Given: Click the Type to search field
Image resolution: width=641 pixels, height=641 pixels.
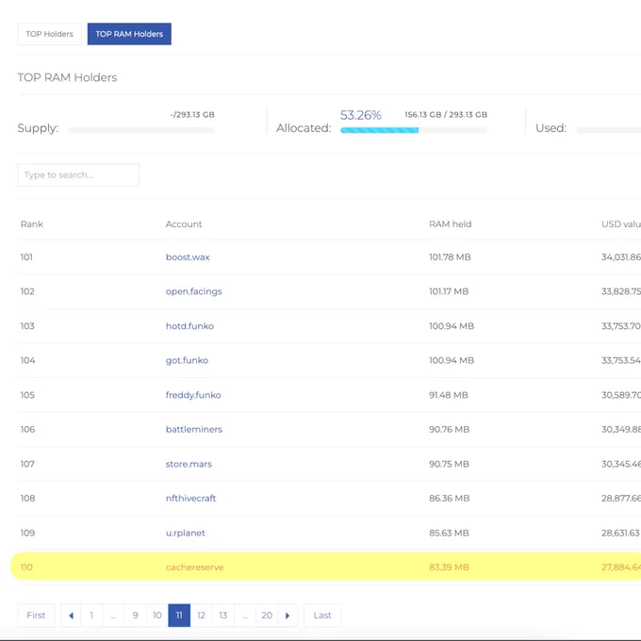Looking at the screenshot, I should [x=78, y=175].
